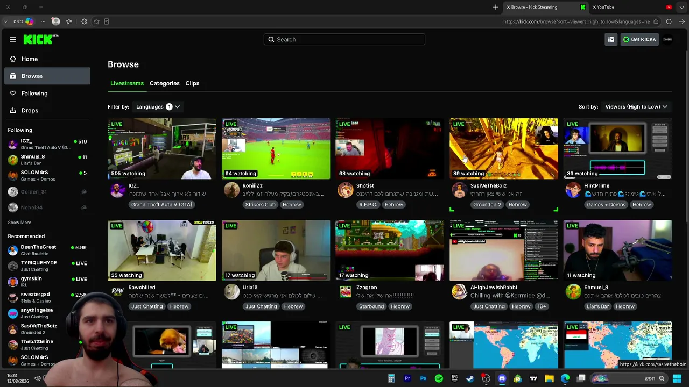Select Browse in the sidebar
This screenshot has width=689, height=387.
47,76
